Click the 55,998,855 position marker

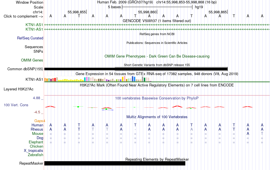77,12
